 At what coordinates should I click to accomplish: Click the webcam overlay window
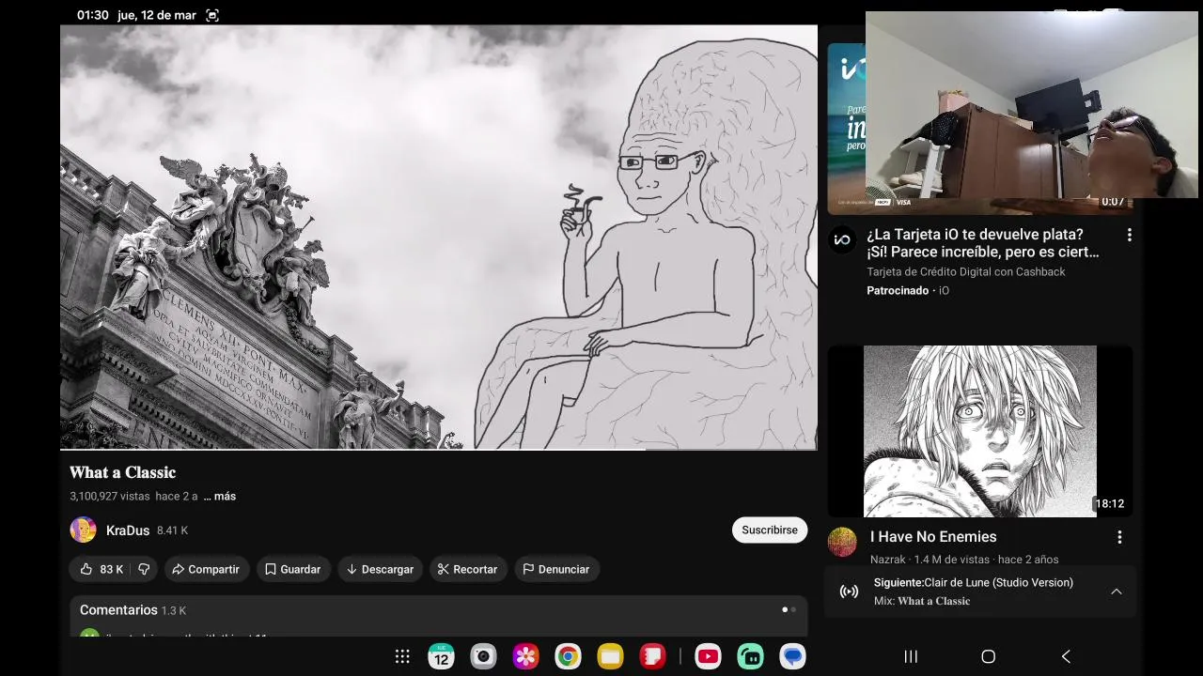1032,104
